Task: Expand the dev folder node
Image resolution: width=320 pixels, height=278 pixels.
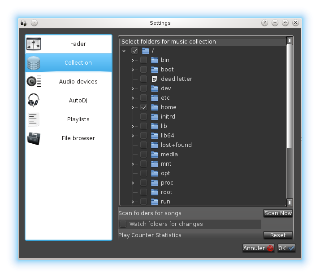Action: coord(133,88)
